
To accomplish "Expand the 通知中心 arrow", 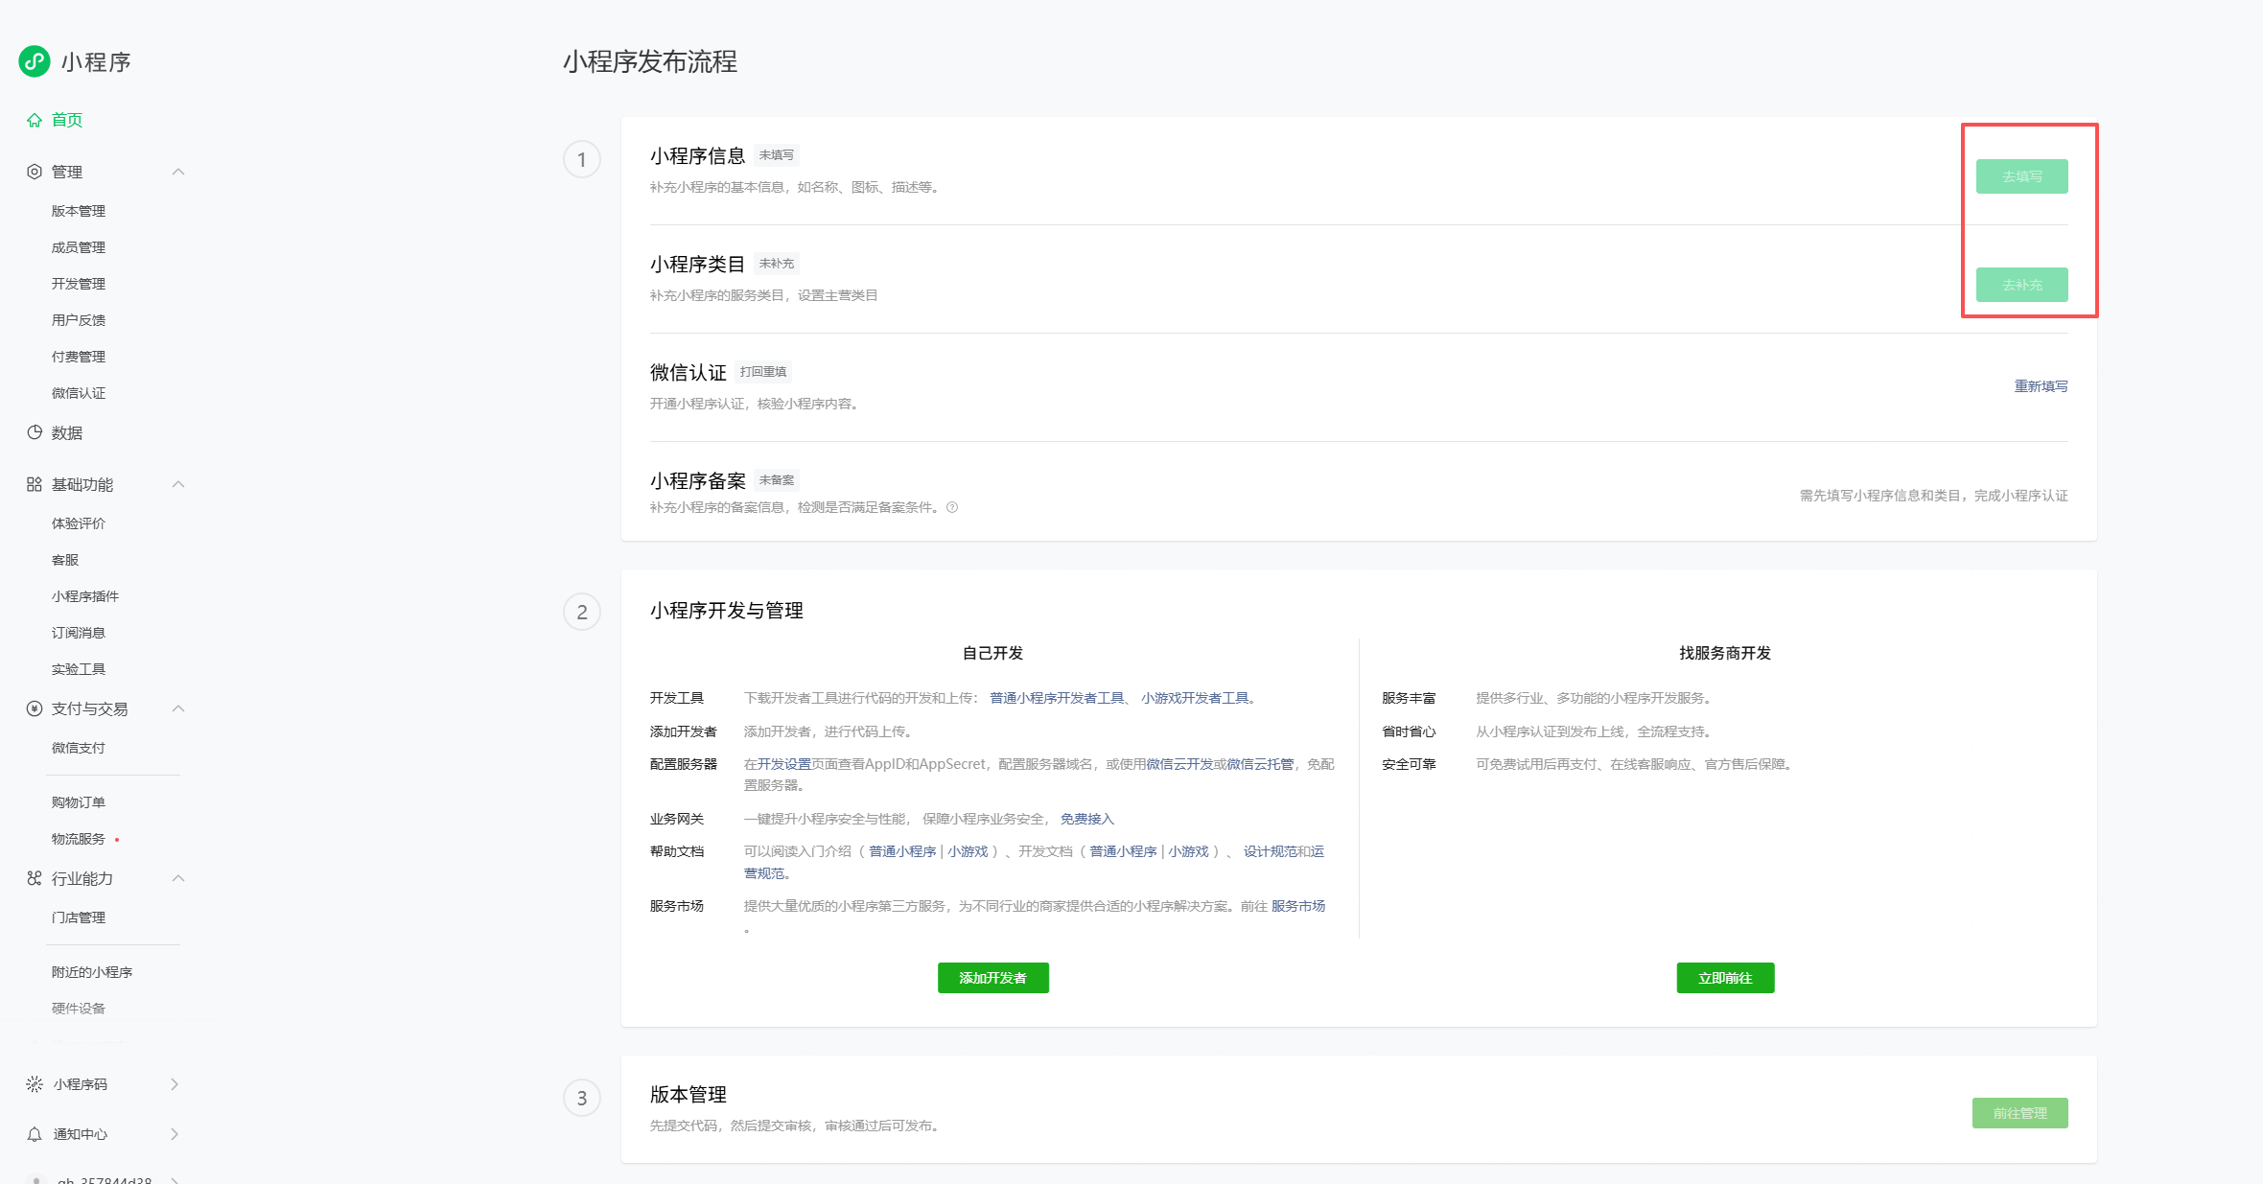I will pyautogui.click(x=175, y=1134).
